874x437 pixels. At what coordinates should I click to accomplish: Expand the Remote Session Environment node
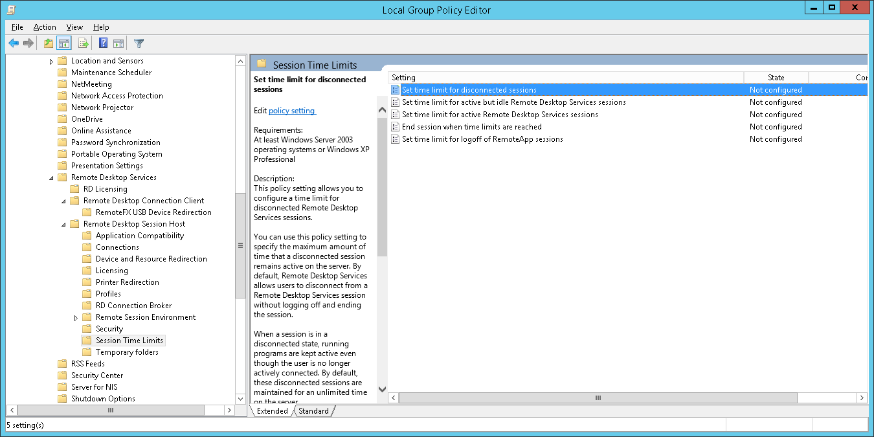[76, 318]
